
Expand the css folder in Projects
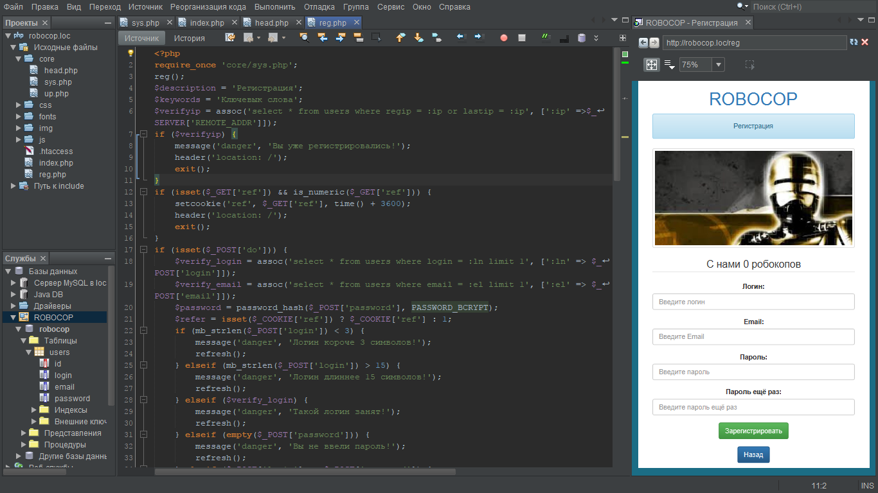coord(18,105)
